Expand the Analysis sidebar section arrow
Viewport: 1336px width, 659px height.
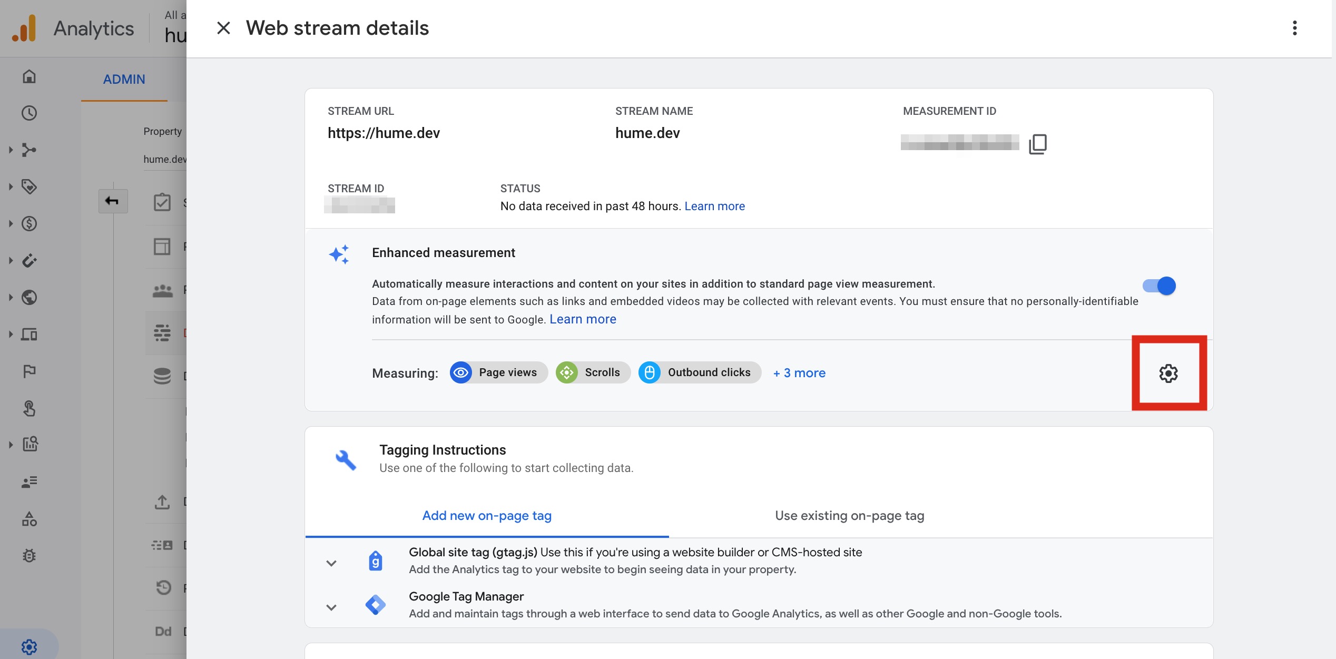click(11, 444)
